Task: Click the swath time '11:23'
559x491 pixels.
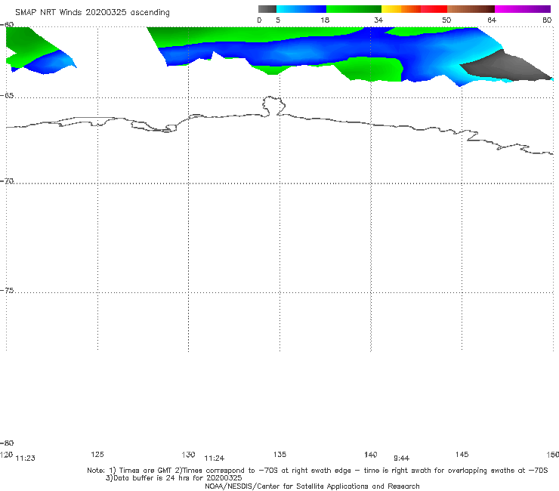Action: click(26, 459)
